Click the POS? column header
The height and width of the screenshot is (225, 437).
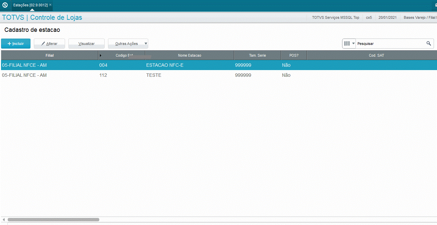pos(294,55)
